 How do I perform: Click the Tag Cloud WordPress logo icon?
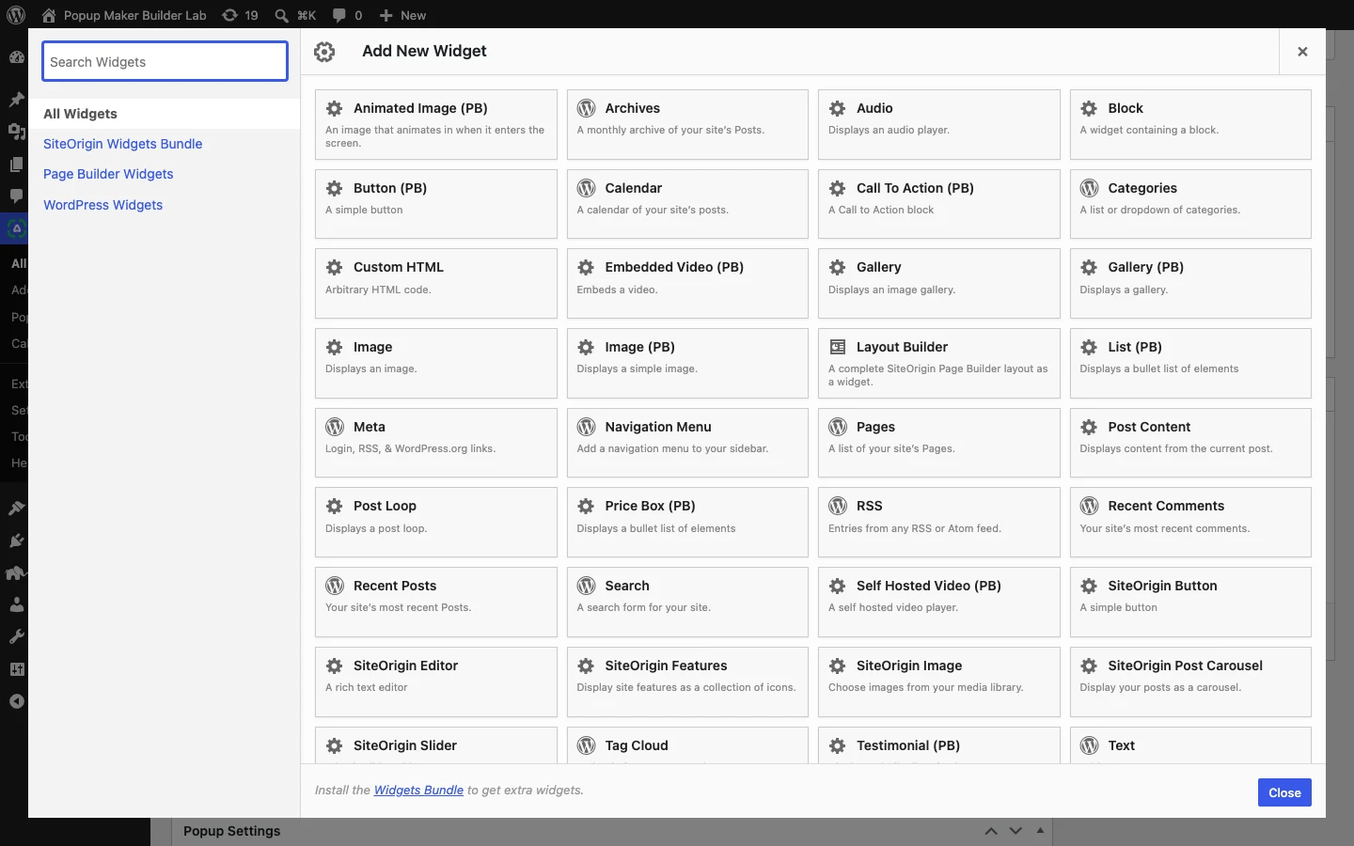point(586,745)
